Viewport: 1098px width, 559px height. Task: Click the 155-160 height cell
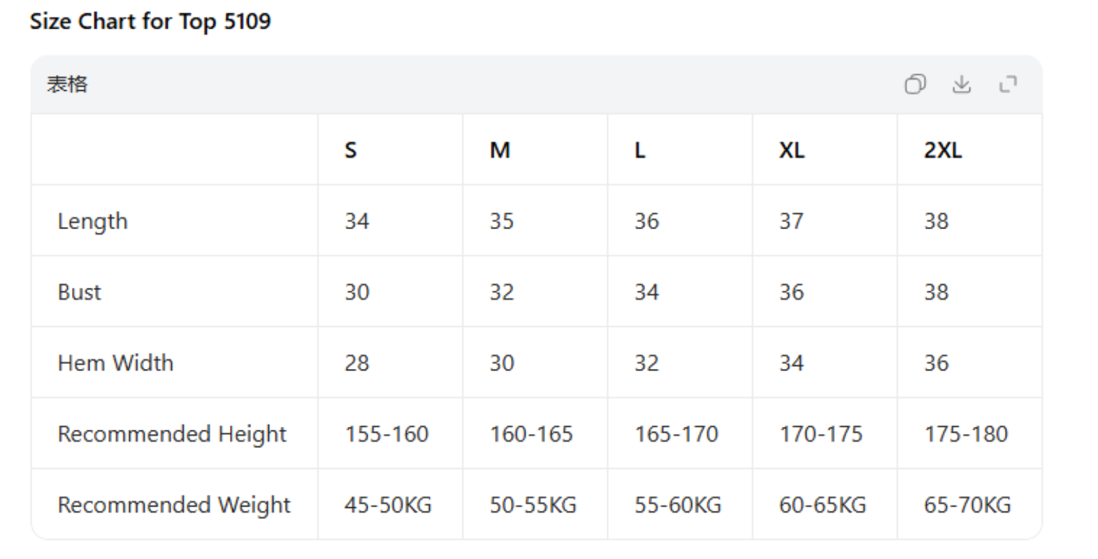pyautogui.click(x=387, y=434)
